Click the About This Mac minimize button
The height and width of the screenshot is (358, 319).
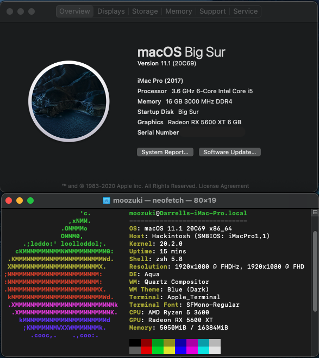click(x=21, y=11)
